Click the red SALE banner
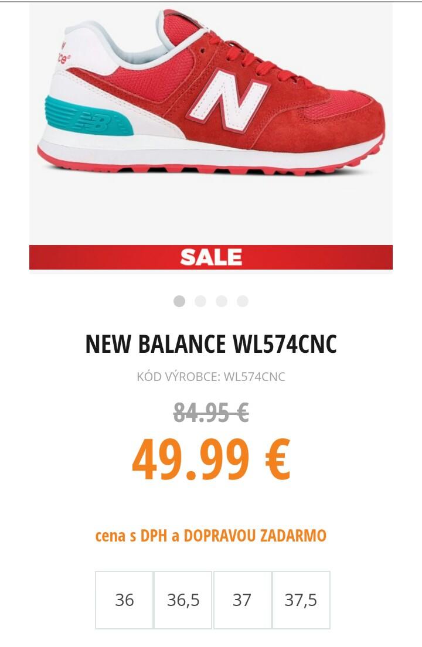The height and width of the screenshot is (647, 422). [x=211, y=257]
